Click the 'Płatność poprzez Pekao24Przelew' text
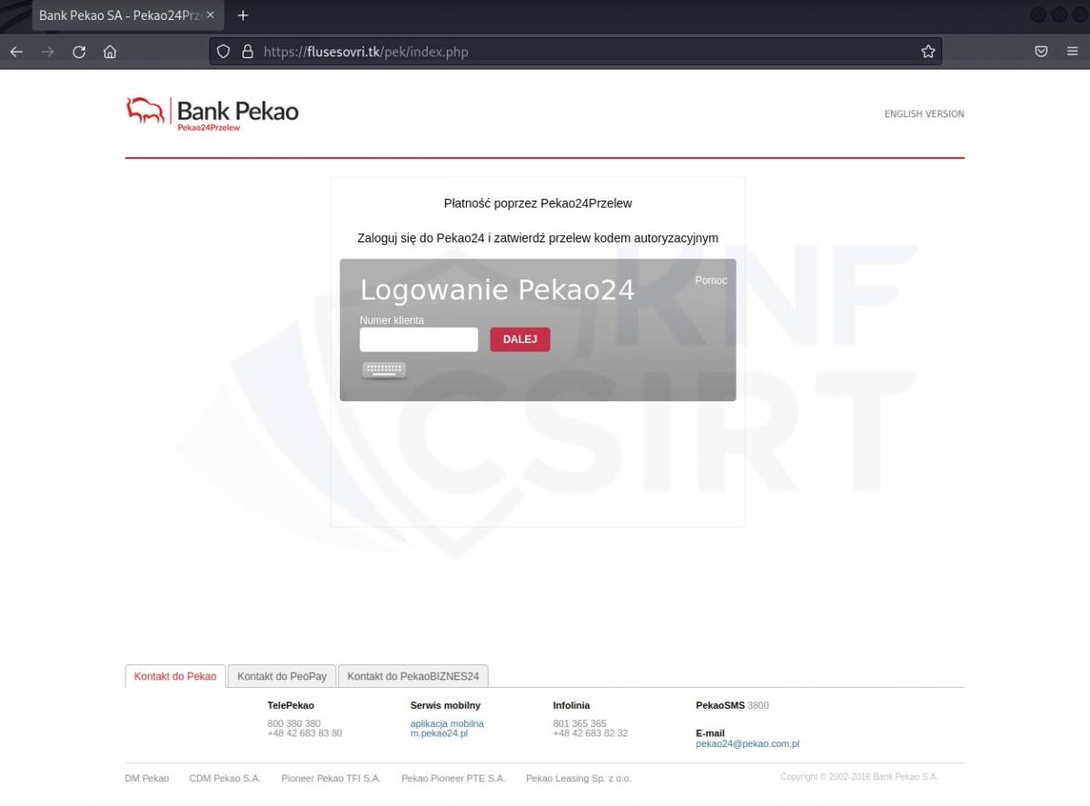 tap(538, 203)
